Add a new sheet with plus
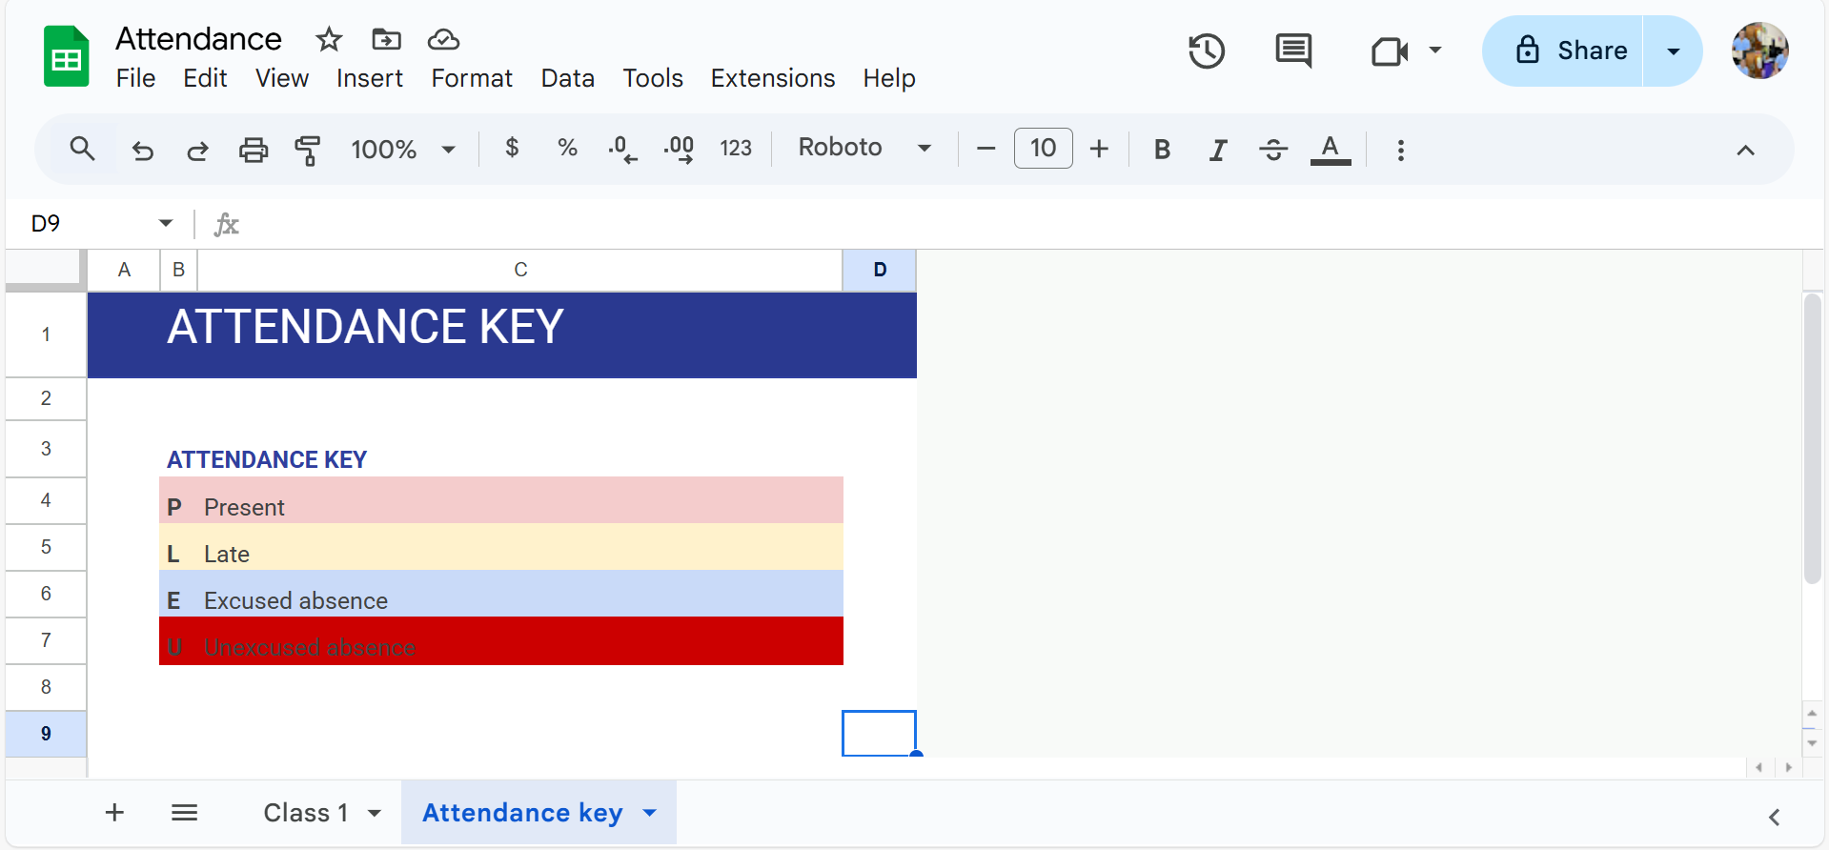 (114, 812)
